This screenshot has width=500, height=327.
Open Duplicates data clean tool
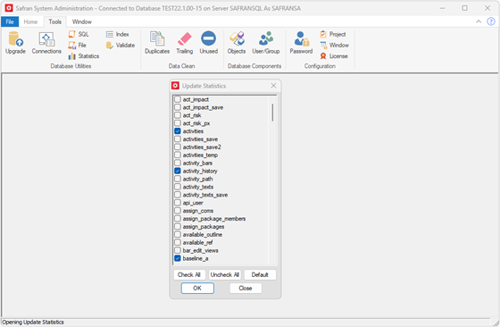157,43
